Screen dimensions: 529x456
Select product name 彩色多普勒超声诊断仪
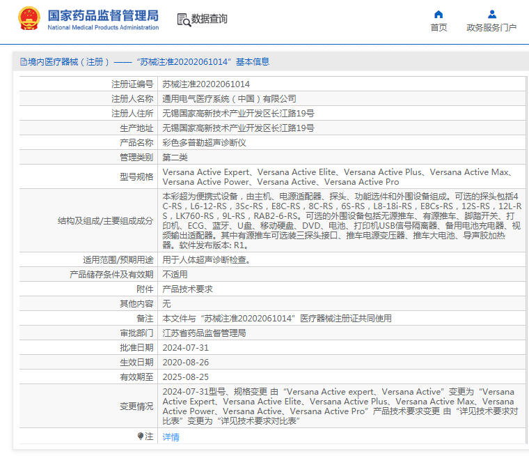[204, 143]
